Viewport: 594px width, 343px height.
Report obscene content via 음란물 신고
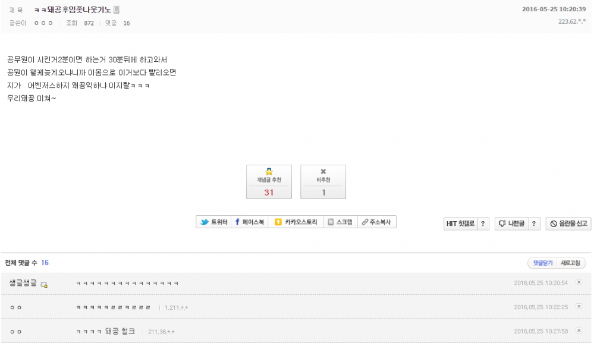click(568, 224)
